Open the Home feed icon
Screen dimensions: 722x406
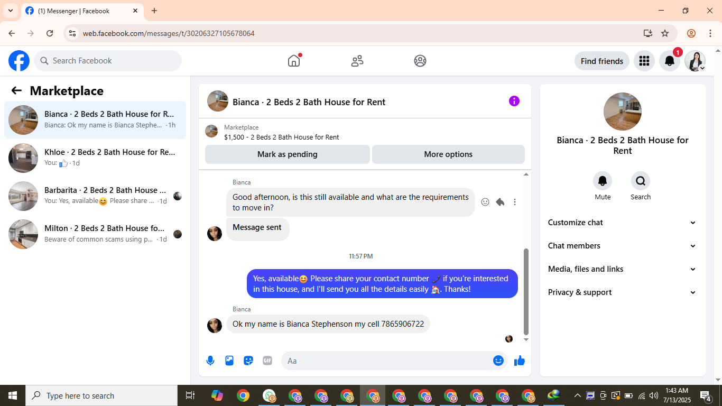click(x=294, y=61)
